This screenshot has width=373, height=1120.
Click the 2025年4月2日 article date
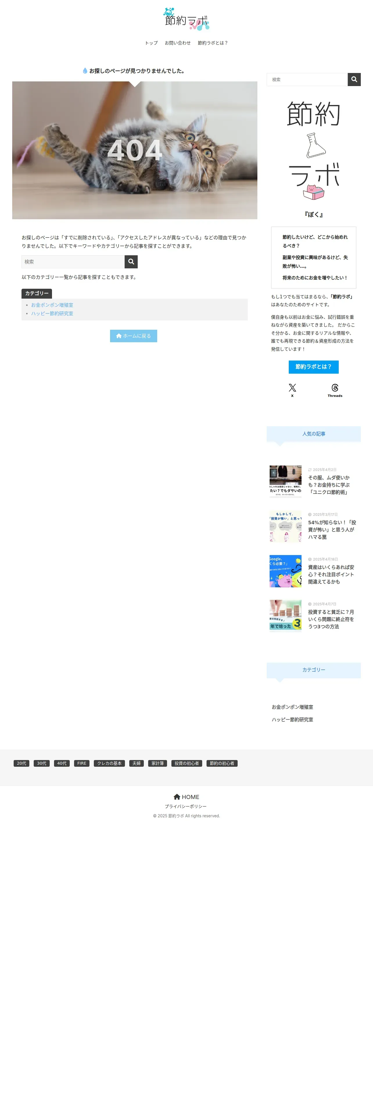click(324, 470)
